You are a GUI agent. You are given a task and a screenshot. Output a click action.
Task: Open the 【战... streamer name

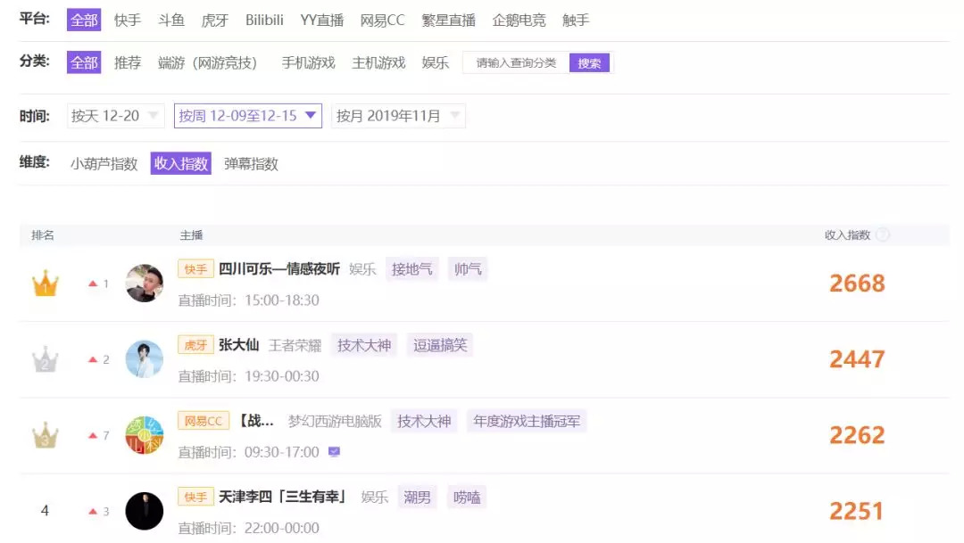tap(257, 421)
